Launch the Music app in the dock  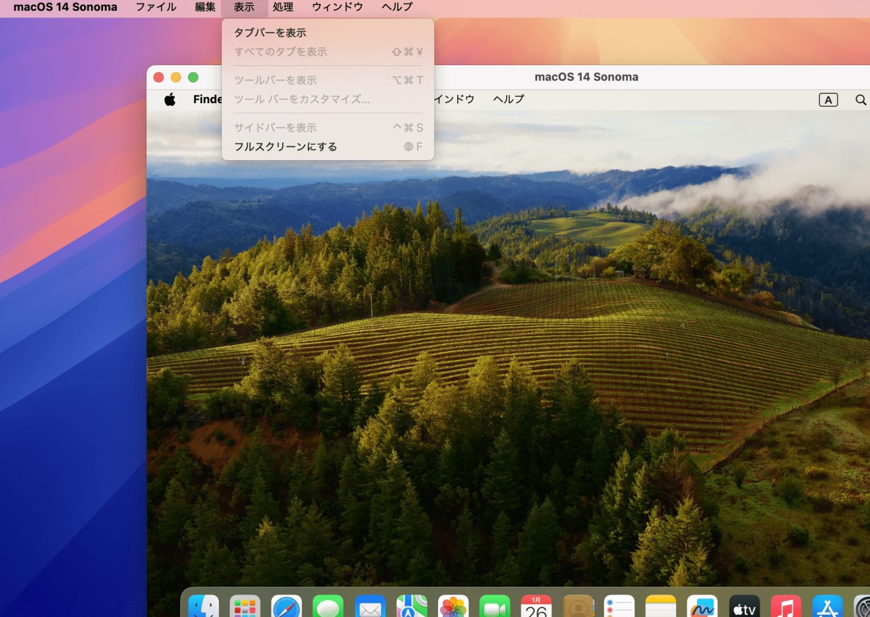click(786, 606)
